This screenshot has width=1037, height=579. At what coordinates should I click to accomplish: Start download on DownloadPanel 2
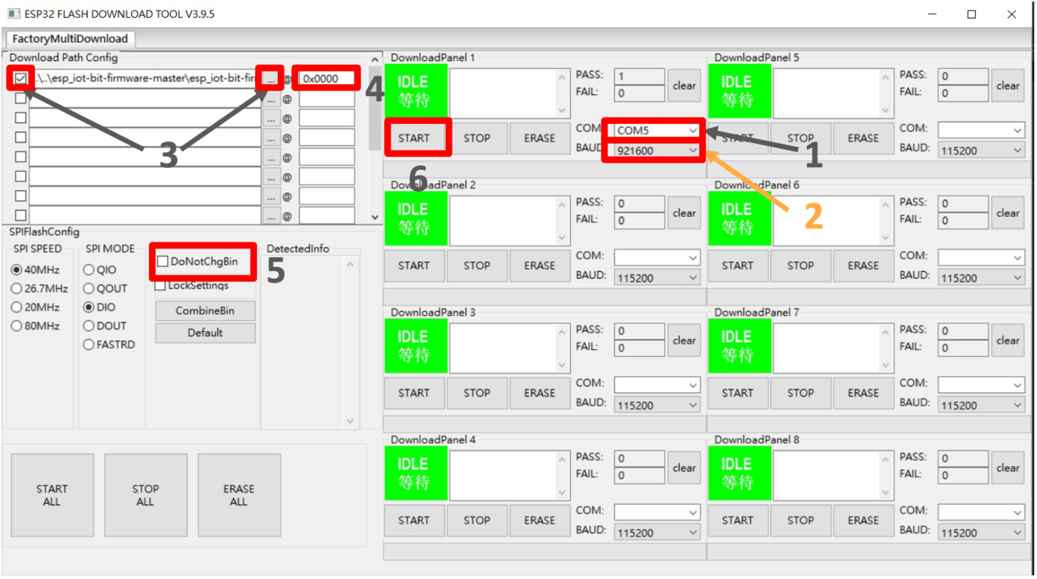click(x=414, y=265)
